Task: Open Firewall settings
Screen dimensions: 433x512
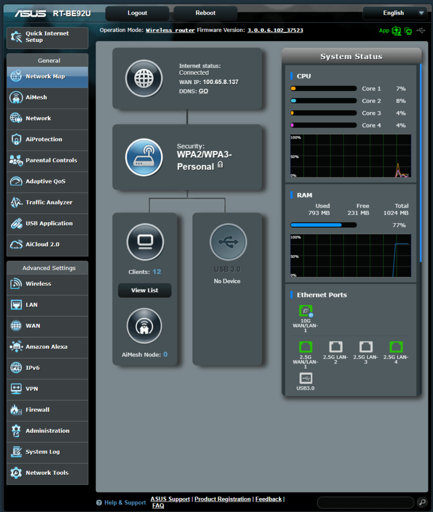Action: tap(47, 410)
